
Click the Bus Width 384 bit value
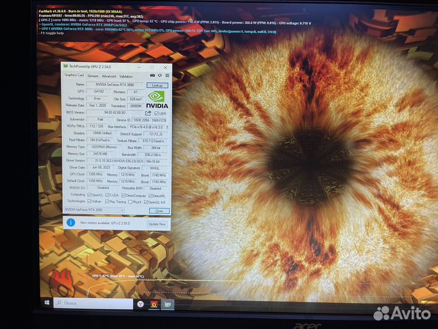(156, 147)
